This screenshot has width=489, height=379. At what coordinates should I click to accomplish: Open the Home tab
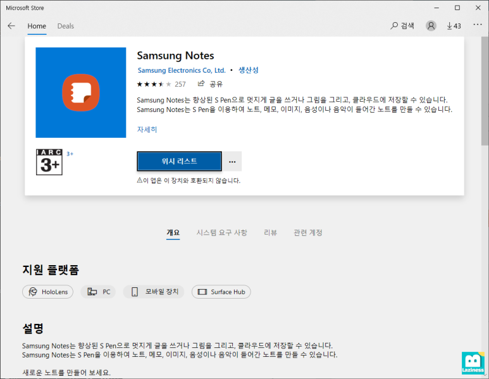37,26
